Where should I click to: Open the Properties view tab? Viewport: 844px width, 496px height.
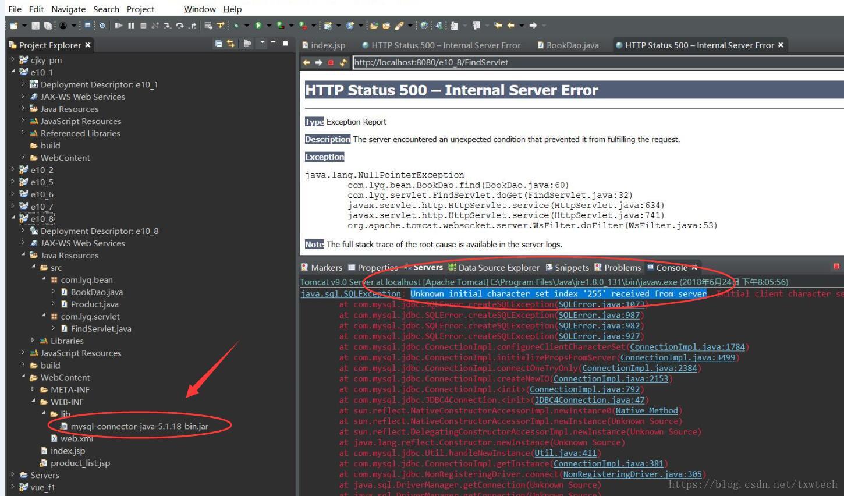pos(373,267)
